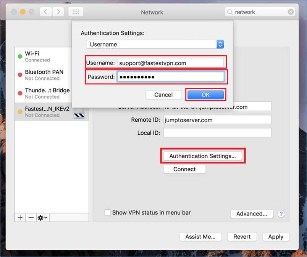Show all preferences grid icon
307x257 pixels.
pyautogui.click(x=76, y=12)
